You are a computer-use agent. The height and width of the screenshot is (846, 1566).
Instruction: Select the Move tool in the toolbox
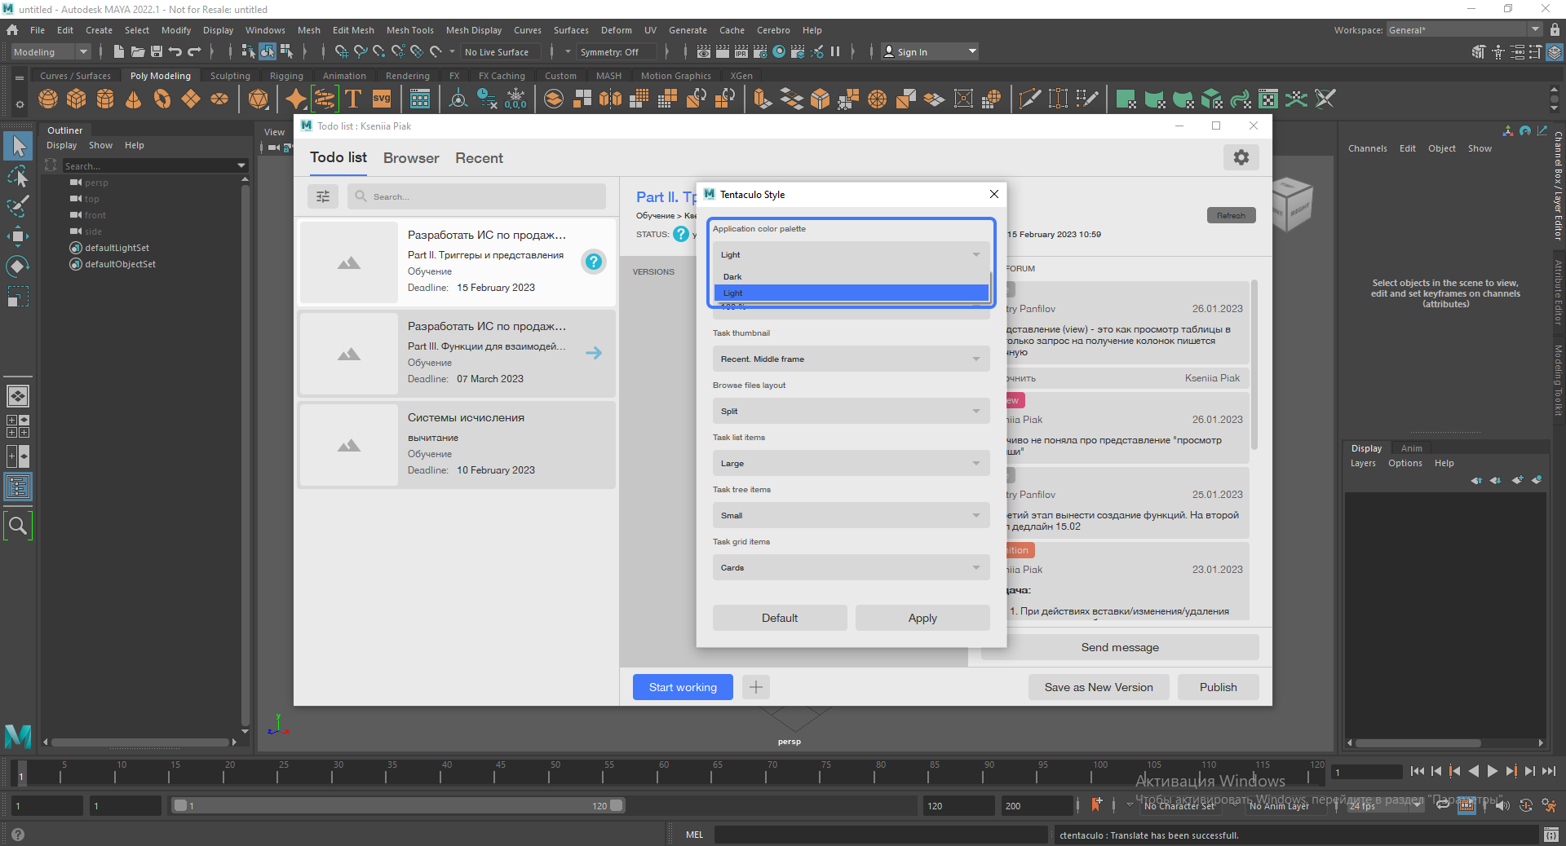[18, 236]
